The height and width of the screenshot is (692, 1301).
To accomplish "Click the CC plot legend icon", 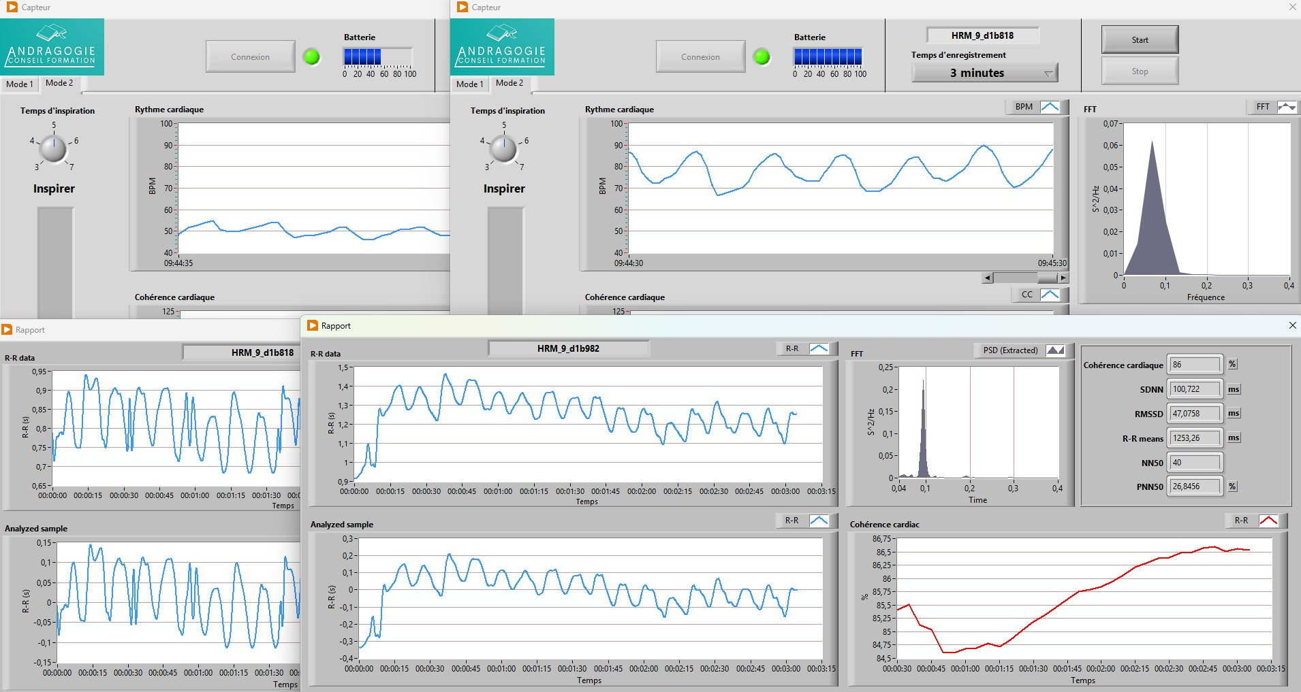I will 1050,295.
